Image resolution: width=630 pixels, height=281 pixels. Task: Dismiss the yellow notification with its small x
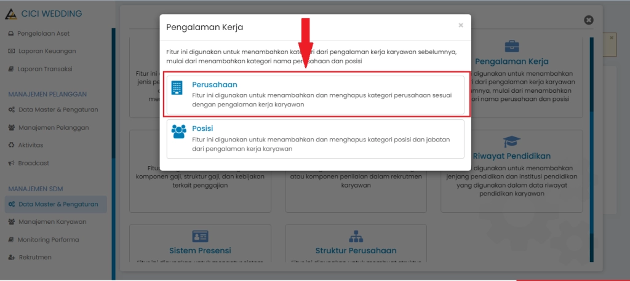pyautogui.click(x=612, y=38)
